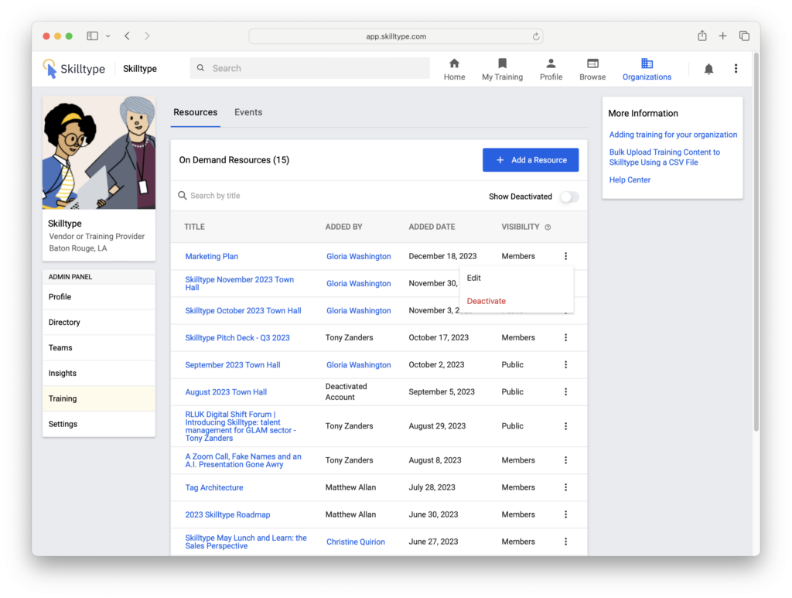Open the Help Center link
The height and width of the screenshot is (598, 792).
pos(630,180)
